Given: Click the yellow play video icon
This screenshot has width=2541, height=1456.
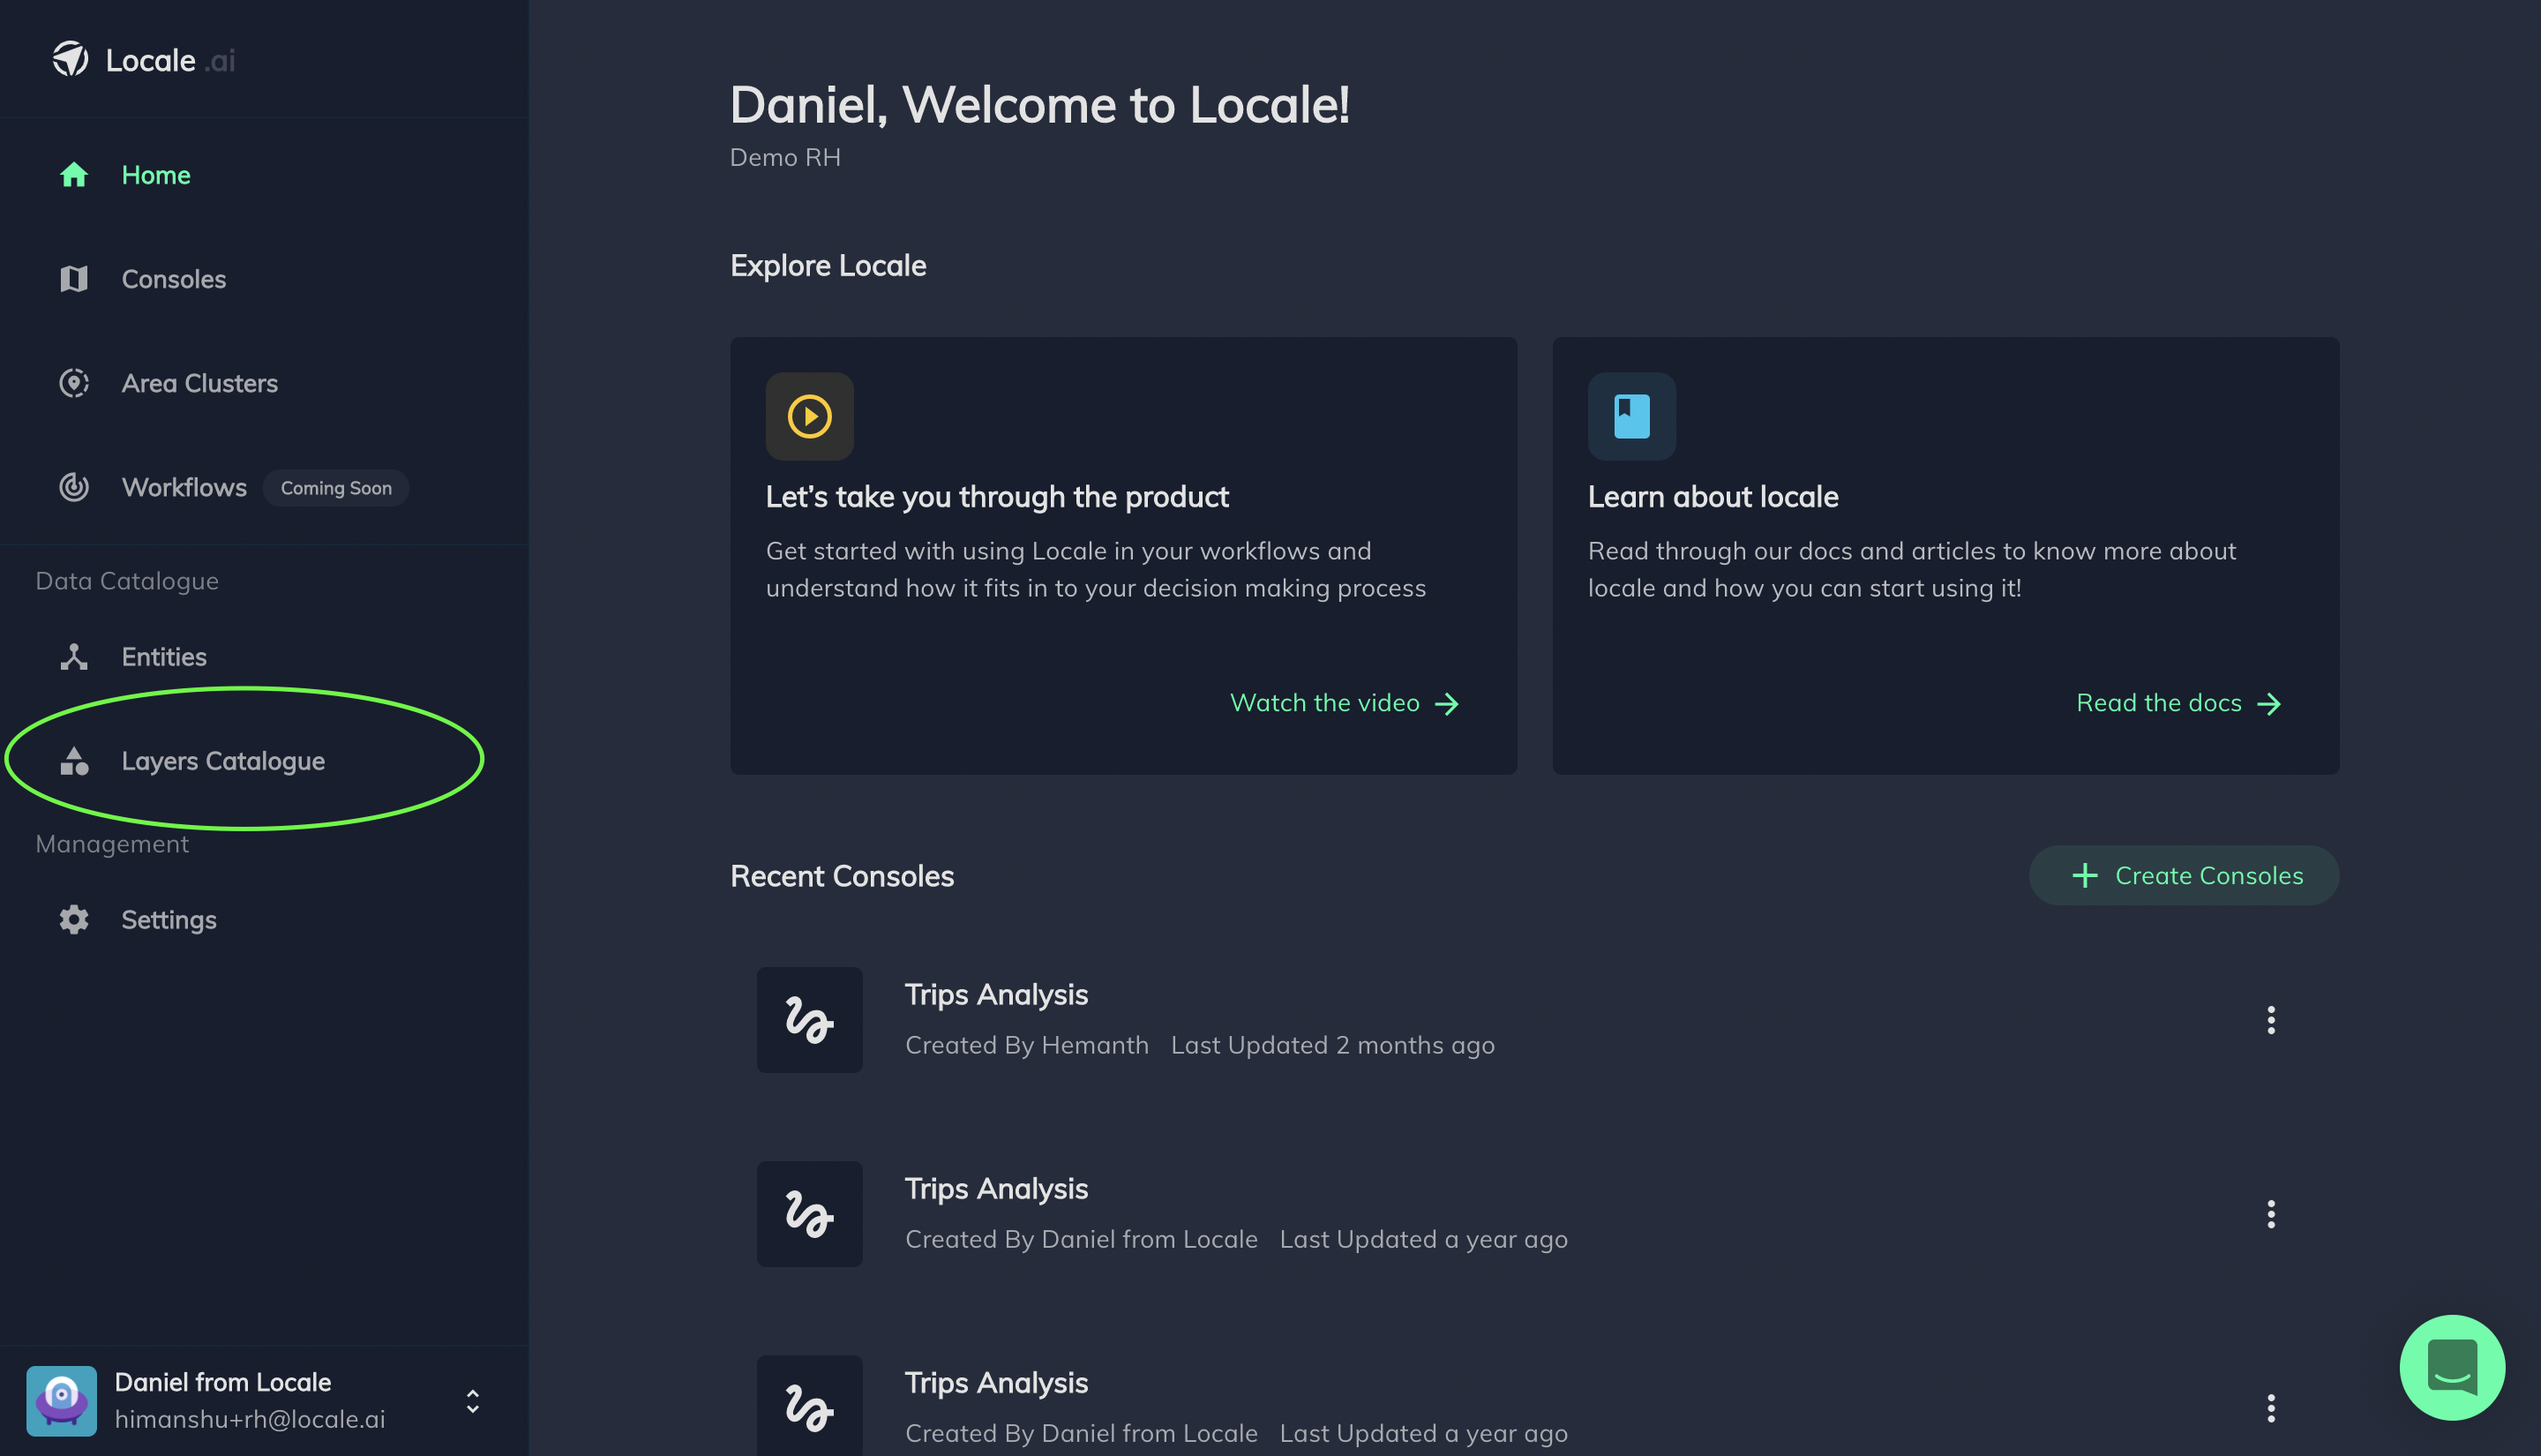Looking at the screenshot, I should coord(810,416).
